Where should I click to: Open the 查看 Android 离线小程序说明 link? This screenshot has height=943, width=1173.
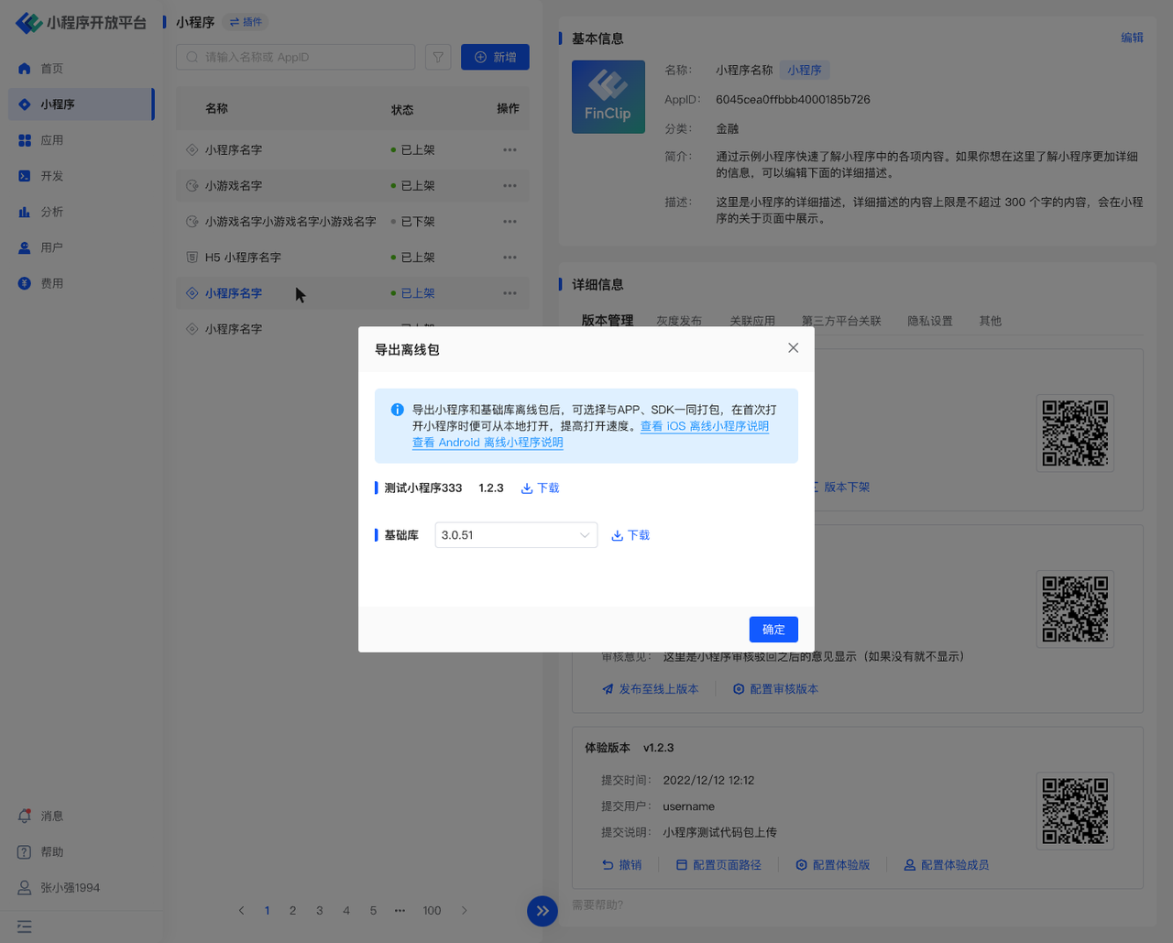coord(488,443)
